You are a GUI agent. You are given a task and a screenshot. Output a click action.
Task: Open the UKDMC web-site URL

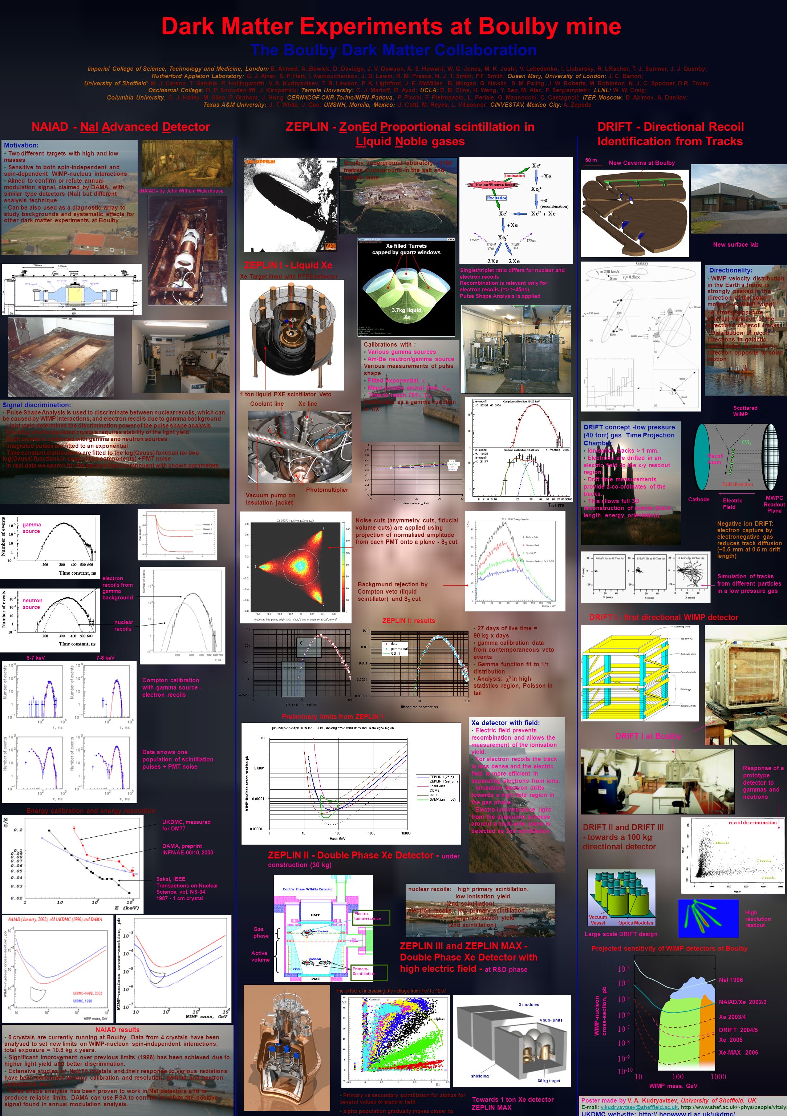coord(658,1113)
